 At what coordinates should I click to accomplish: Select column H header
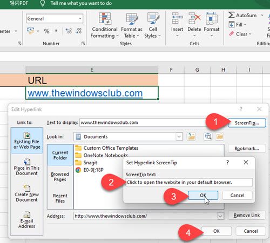pos(223,70)
